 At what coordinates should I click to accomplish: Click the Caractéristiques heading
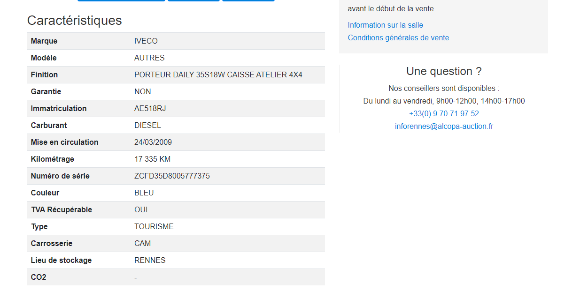[74, 21]
